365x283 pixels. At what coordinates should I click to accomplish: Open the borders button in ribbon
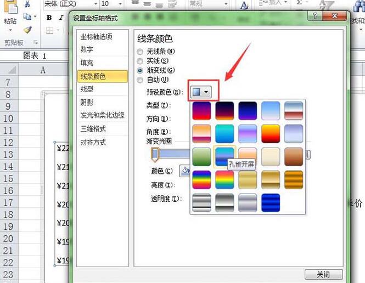click(x=49, y=31)
